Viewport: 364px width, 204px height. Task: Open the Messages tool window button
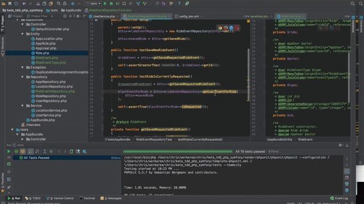[111, 198]
